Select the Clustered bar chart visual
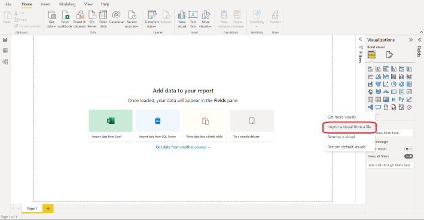The width and height of the screenshot is (424, 220). (x=386, y=69)
